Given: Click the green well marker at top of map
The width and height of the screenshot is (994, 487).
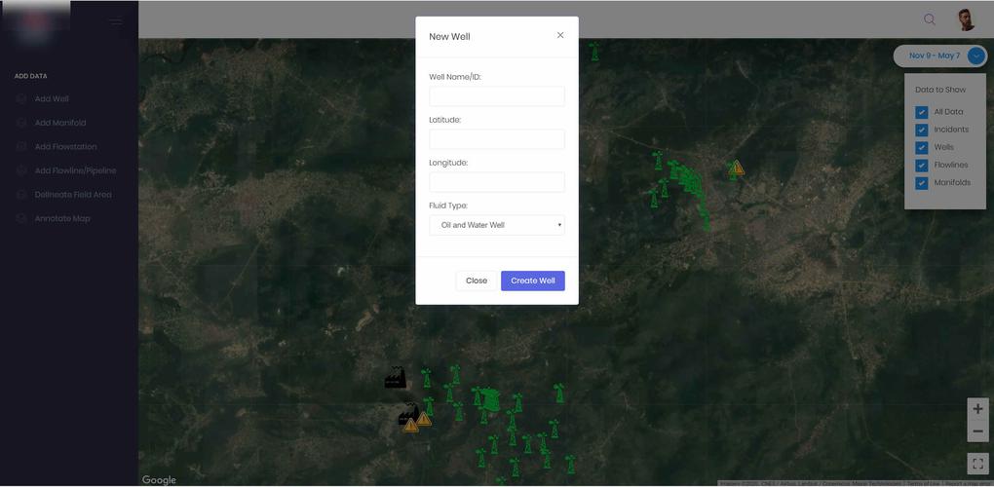Looking at the screenshot, I should tap(594, 52).
